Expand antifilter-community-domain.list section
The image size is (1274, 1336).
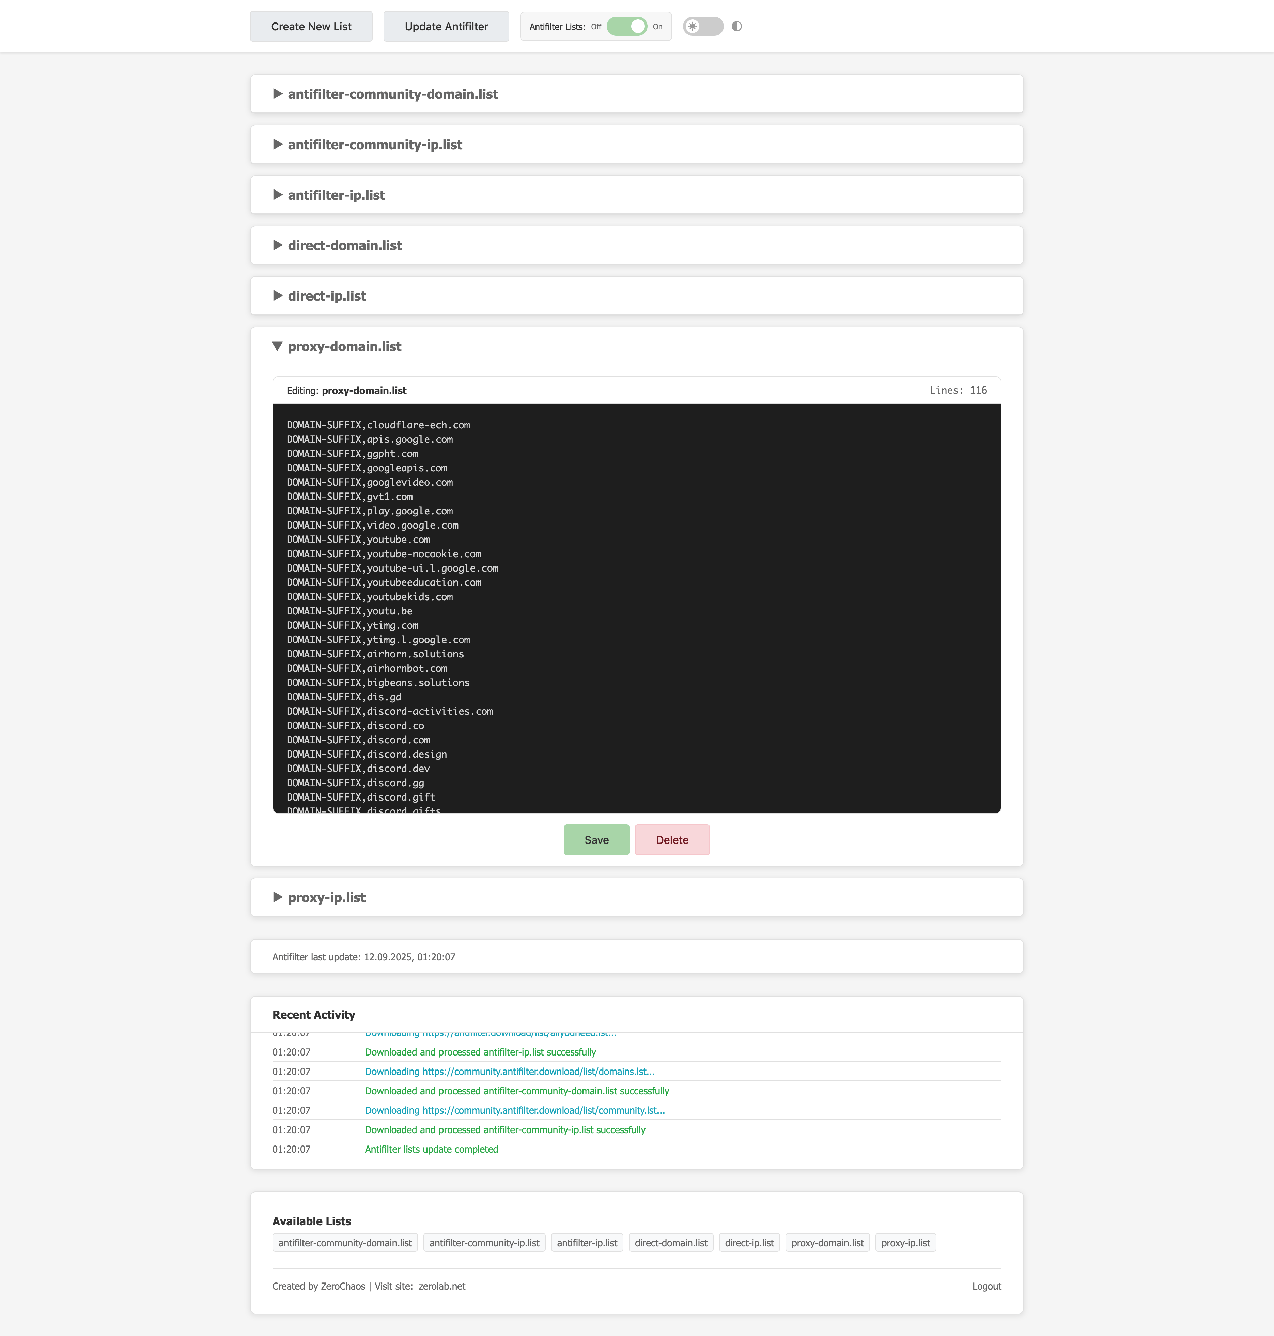(392, 94)
